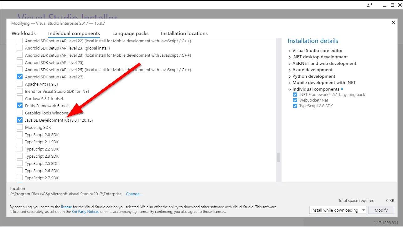Expand Python development details
Viewport: 403px width, 227px height.
coord(290,76)
